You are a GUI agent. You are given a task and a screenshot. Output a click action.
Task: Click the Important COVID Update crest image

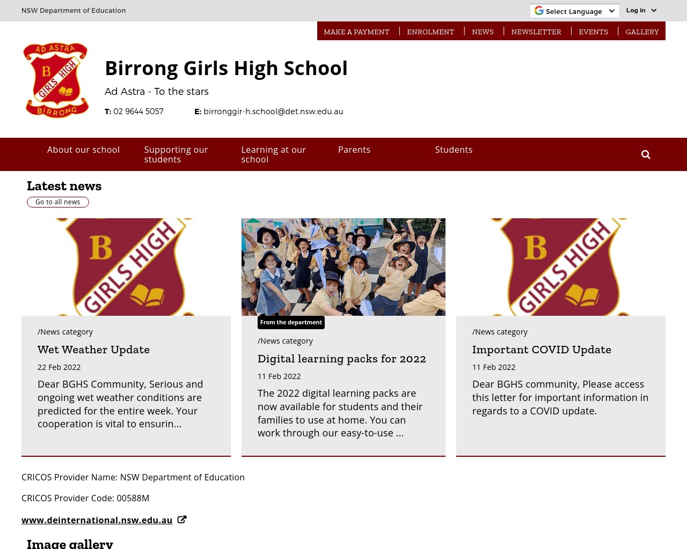pyautogui.click(x=561, y=266)
